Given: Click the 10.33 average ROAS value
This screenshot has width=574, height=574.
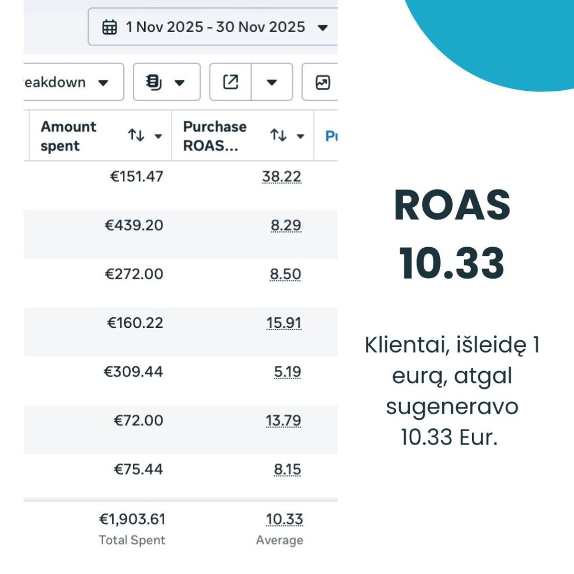Looking at the screenshot, I should 284,520.
